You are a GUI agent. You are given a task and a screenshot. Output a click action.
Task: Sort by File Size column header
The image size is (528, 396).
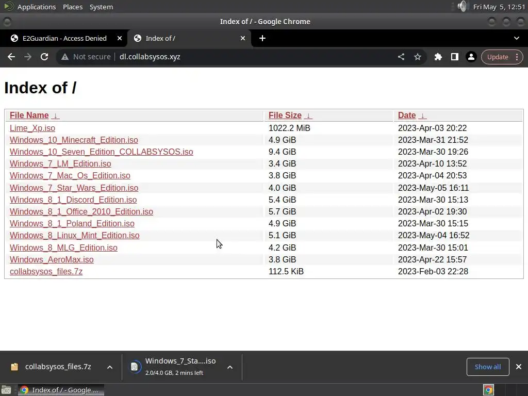(x=285, y=115)
